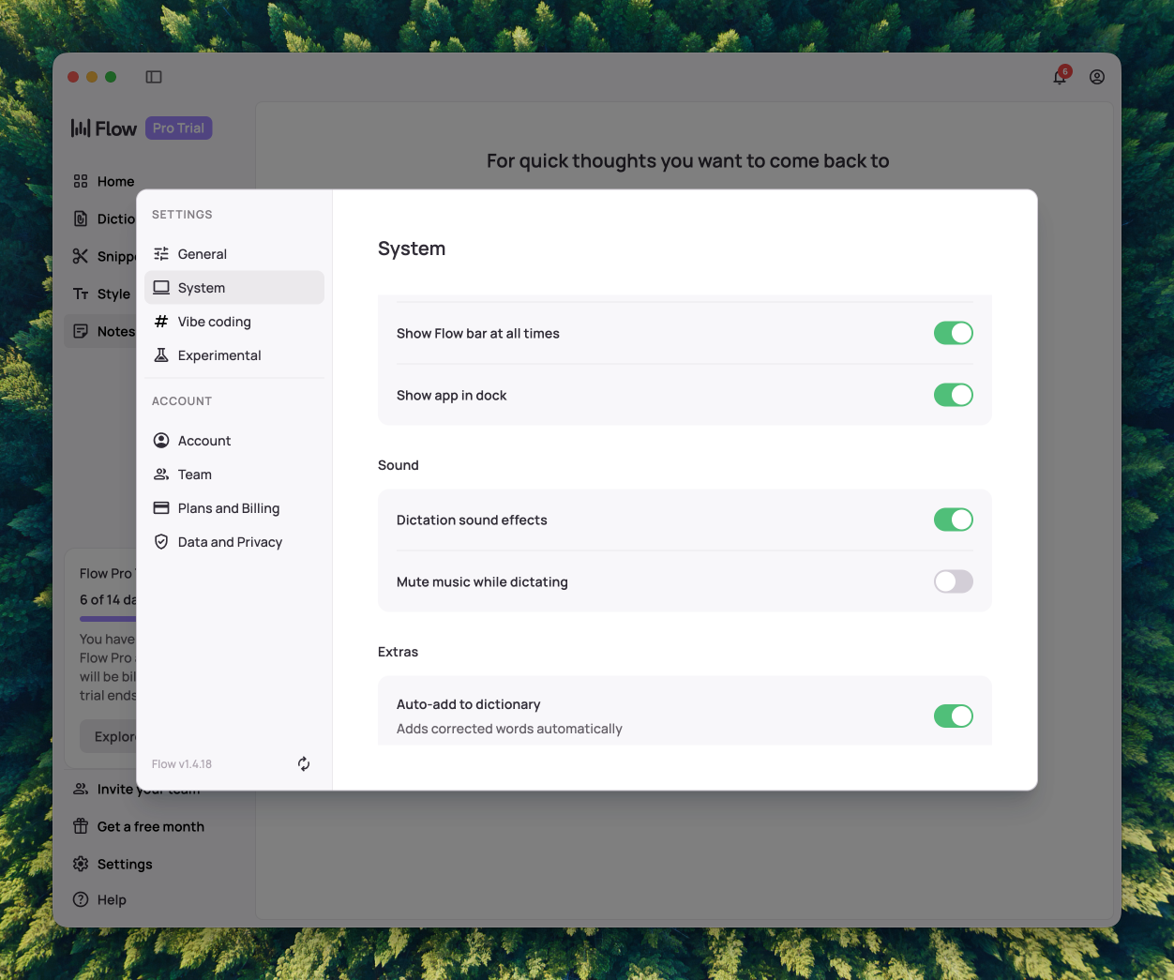Click Get a free month
The height and width of the screenshot is (980, 1174).
pyautogui.click(x=150, y=826)
